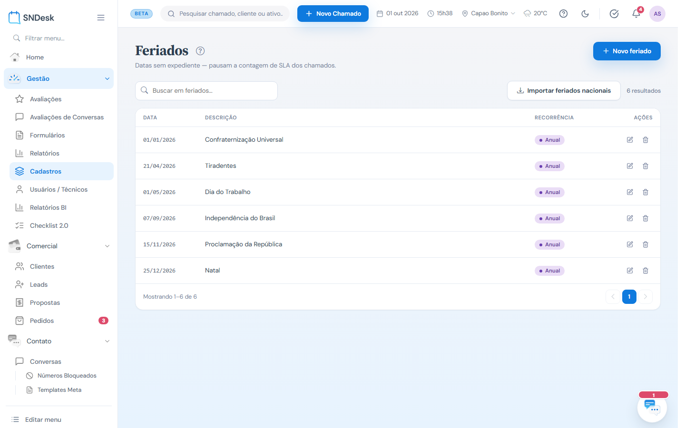This screenshot has height=428, width=685.
Task: Go to Checklist 2.0
Action: tap(61, 225)
